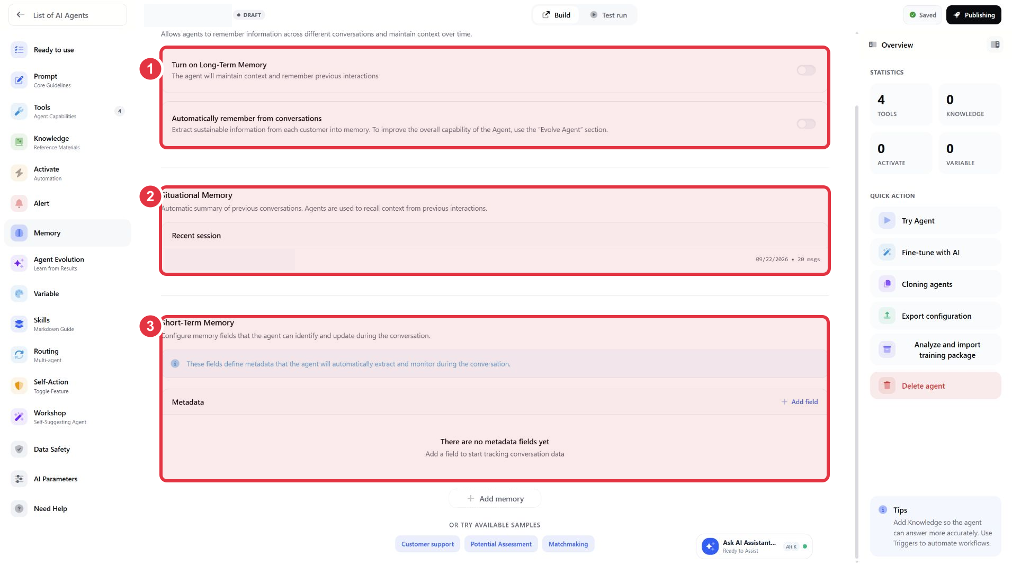
Task: Open the Ready to use section
Action: pos(68,50)
